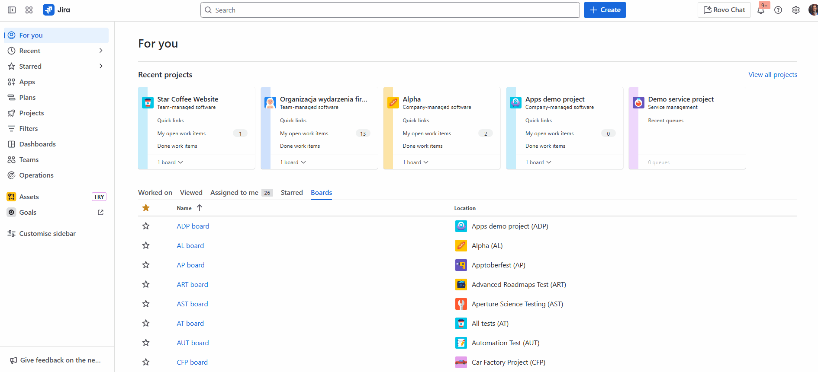Click the Jira logo
Screen dimensions: 818x372
point(57,10)
